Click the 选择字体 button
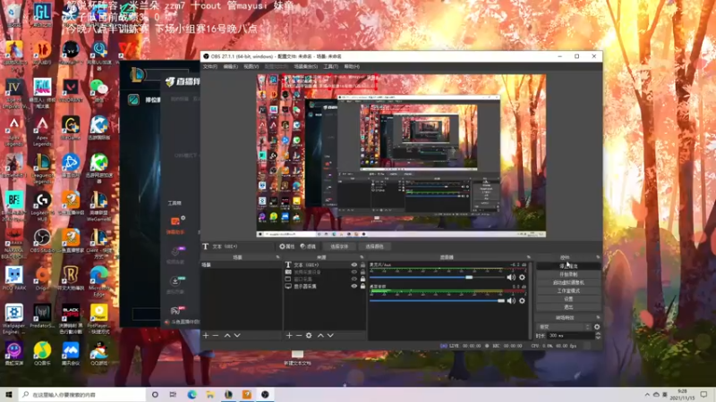Screen dimensions: 716x402 pos(339,247)
